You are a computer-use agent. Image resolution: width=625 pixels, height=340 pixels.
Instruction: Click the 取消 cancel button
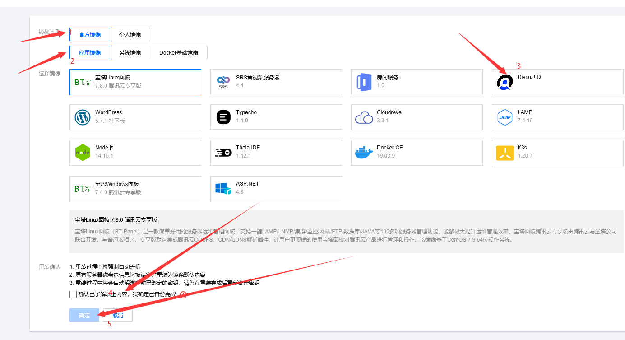(118, 315)
